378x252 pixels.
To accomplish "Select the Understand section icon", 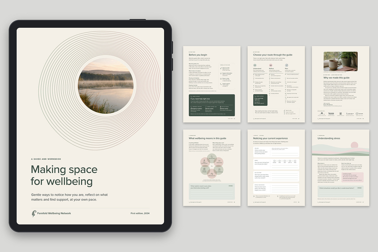I will 255,65.
